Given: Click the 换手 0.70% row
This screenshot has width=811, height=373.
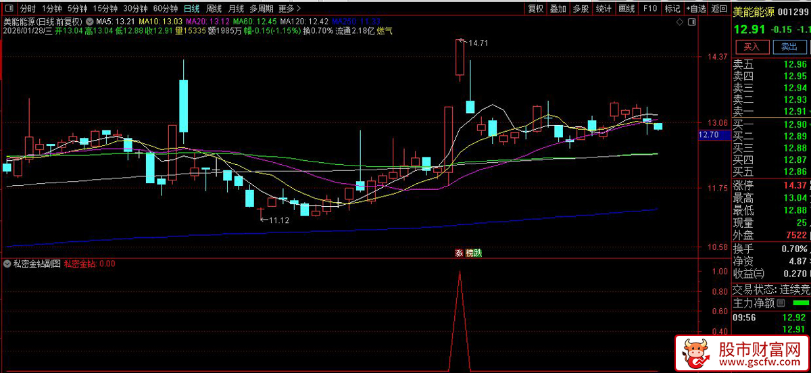Looking at the screenshot, I should click(770, 249).
